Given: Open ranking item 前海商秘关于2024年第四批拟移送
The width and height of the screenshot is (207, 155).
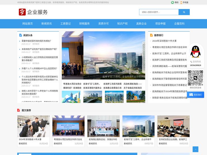Looking at the screenshot, I should 170,91.
